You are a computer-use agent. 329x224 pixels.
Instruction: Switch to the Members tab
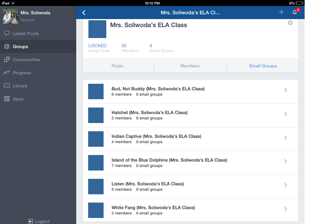[x=190, y=66]
